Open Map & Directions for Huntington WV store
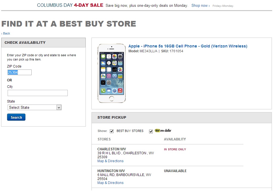273x191 pixels. click(x=110, y=183)
